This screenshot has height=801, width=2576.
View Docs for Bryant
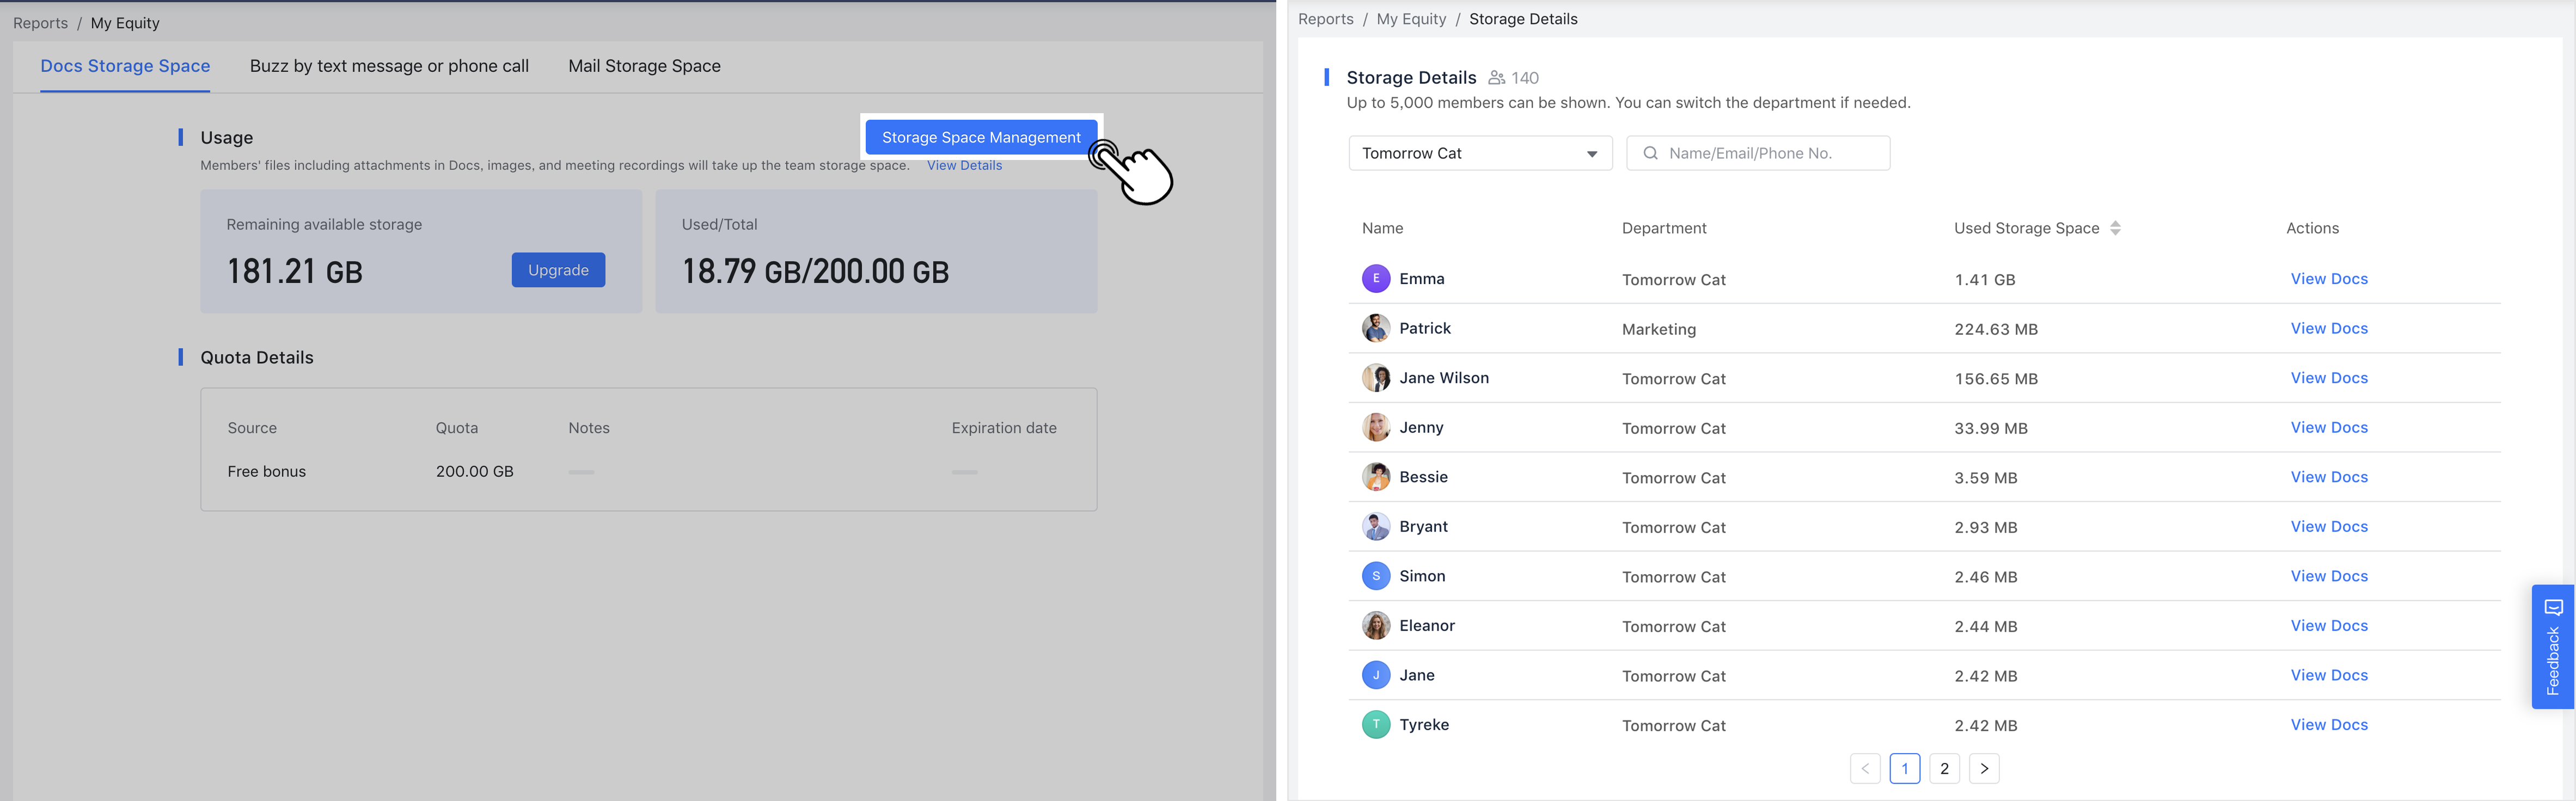coord(2329,526)
